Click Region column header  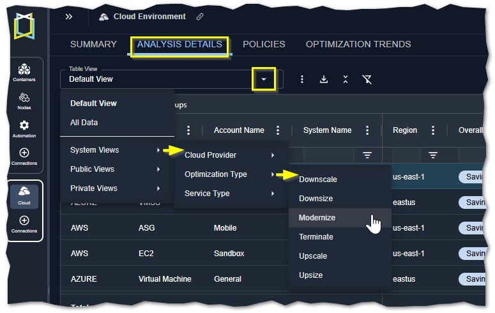point(405,130)
